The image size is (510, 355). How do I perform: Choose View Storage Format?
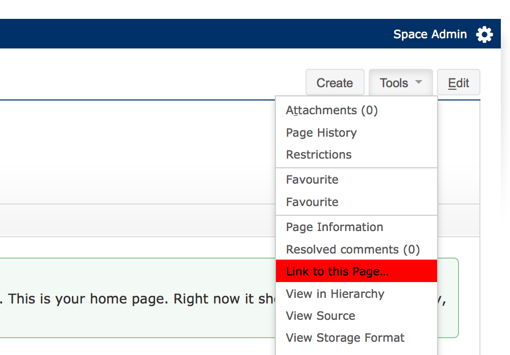pyautogui.click(x=345, y=338)
